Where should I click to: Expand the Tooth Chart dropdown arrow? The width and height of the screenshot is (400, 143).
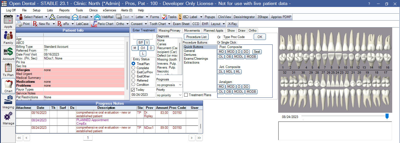[169, 24]
